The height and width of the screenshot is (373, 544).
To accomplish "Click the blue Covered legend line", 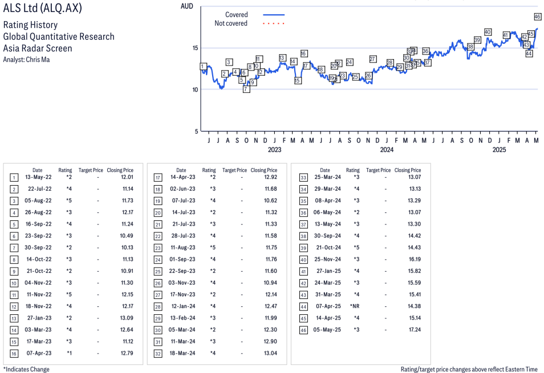I will (274, 15).
